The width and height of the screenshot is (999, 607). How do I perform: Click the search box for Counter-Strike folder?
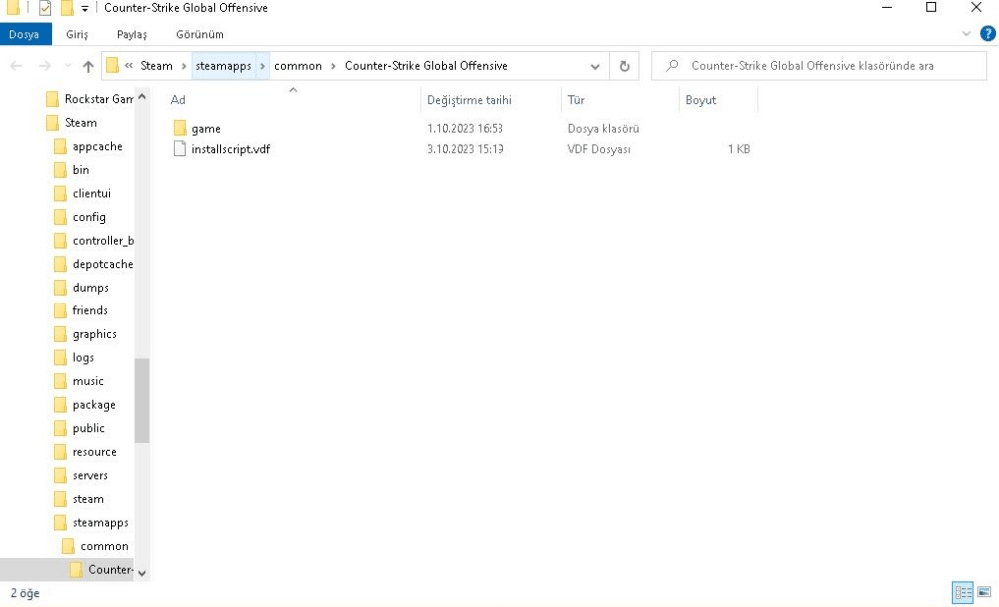pos(819,66)
